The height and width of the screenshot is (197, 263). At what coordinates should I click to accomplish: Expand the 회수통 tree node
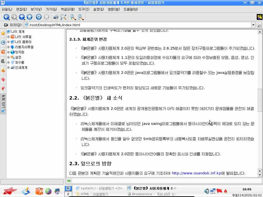tap(8, 63)
